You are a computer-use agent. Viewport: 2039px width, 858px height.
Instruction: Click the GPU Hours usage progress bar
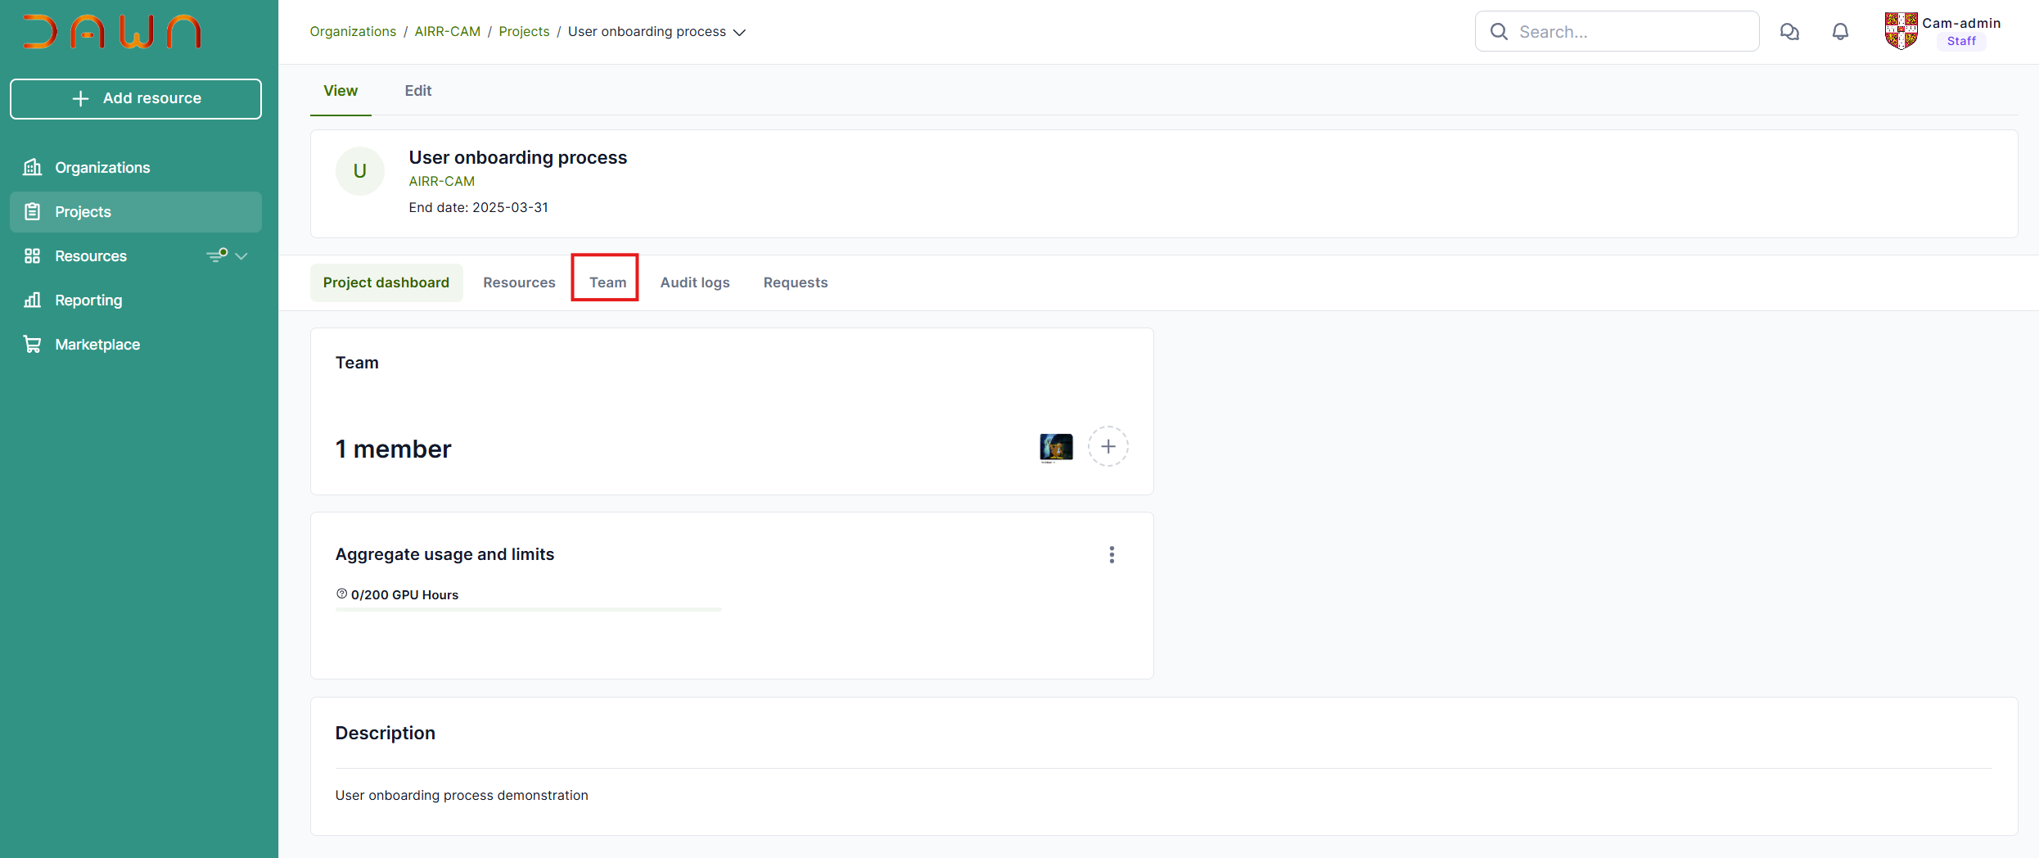pyautogui.click(x=528, y=609)
